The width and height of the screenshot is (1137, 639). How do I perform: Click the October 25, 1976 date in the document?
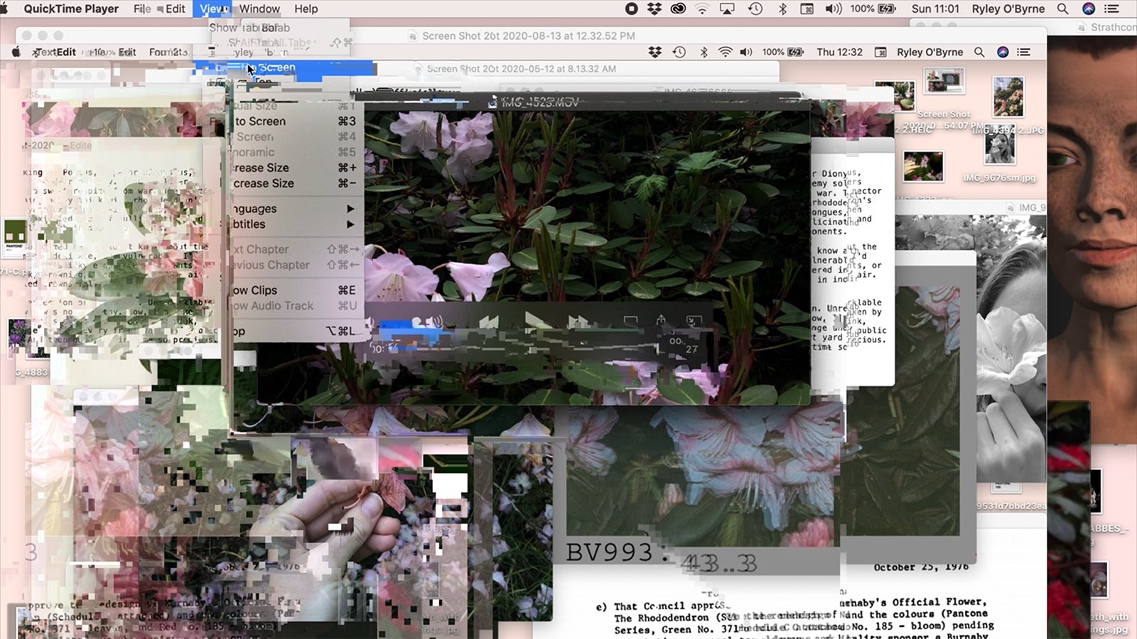920,567
